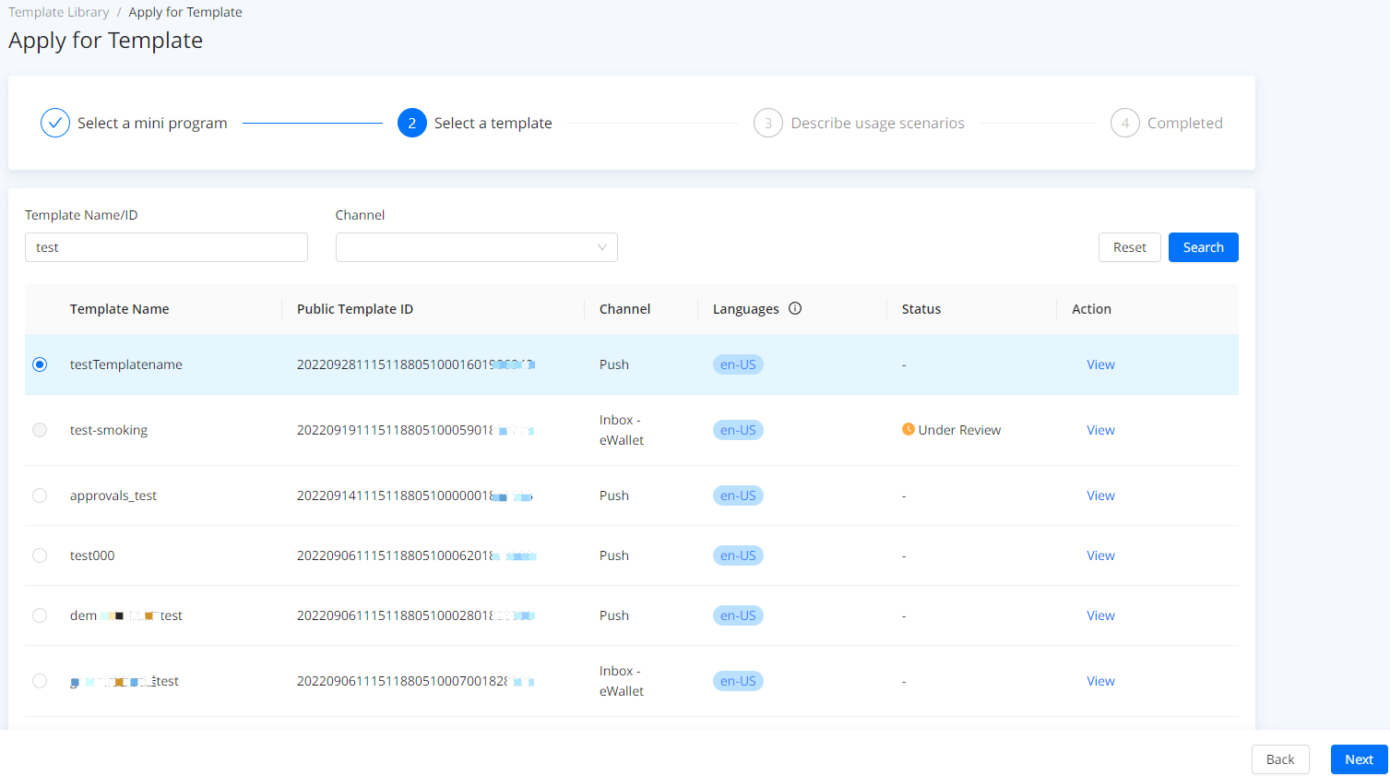Screen dimensions: 1390x776
Task: Click the Template Name/ID input field
Action: pos(166,247)
